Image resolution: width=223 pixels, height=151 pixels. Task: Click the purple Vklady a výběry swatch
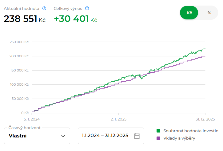159,138
